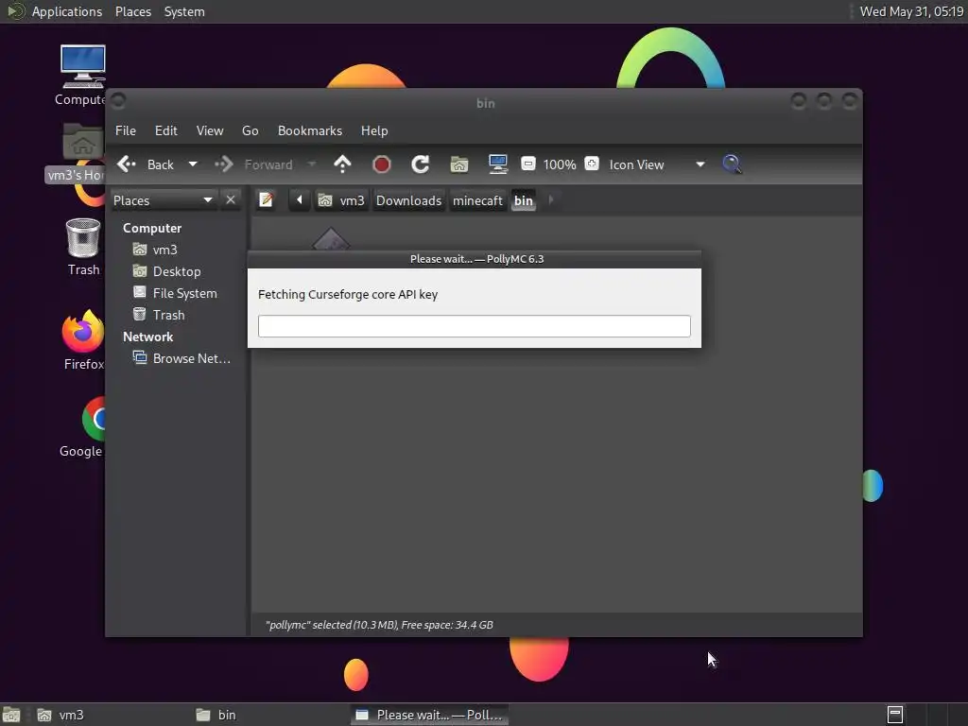Zoom out with the minus icon

[x=527, y=164]
